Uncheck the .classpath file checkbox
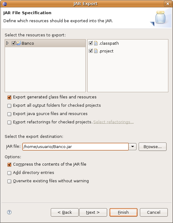This screenshot has height=223, width=173. (91, 43)
